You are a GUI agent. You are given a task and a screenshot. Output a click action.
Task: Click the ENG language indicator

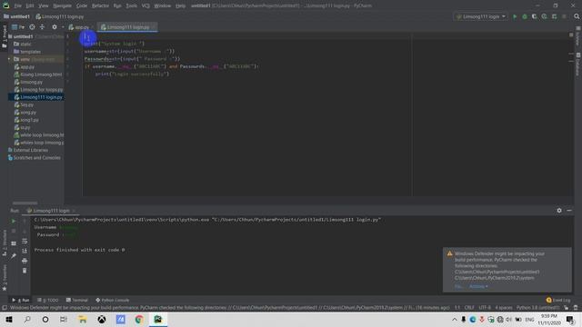tap(529, 319)
